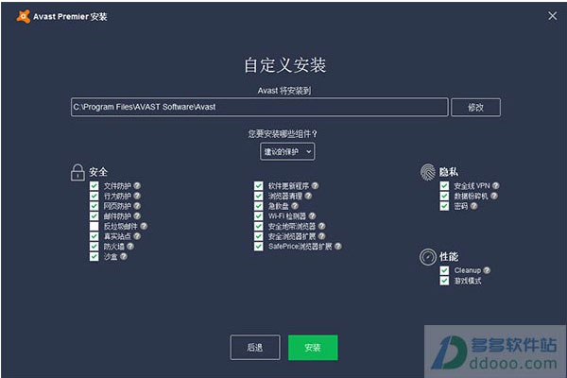Click the padlock icon beside 安全 heading

[x=77, y=172]
